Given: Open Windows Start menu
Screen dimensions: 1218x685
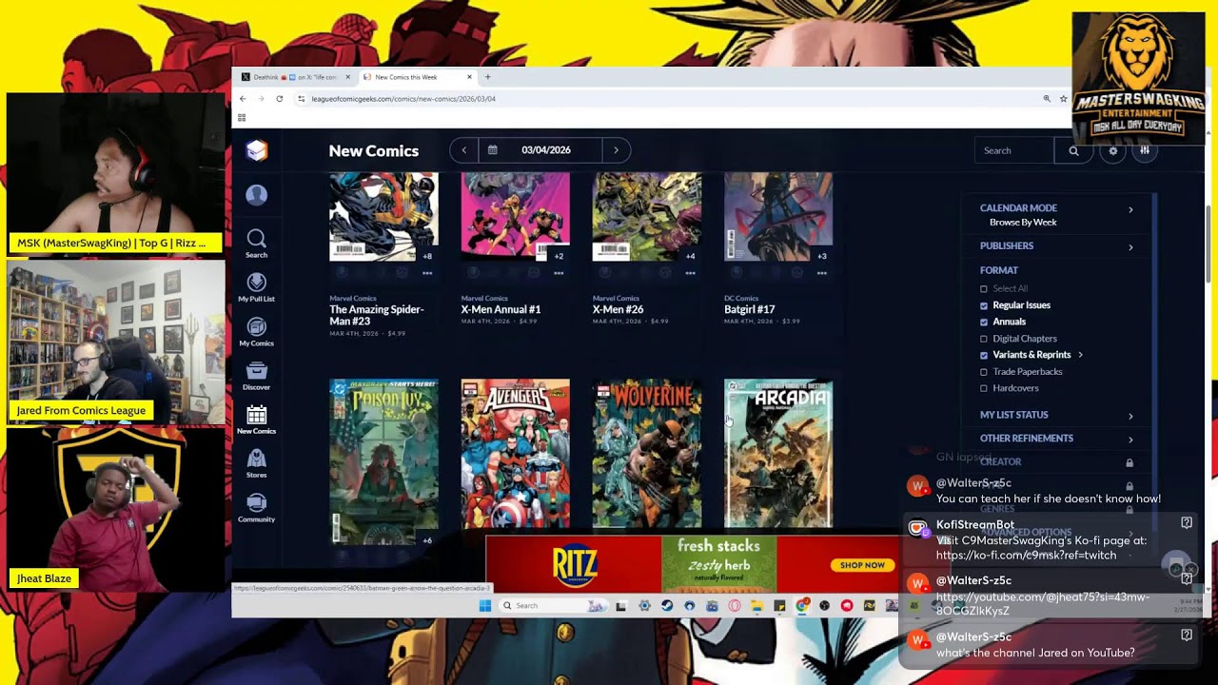Looking at the screenshot, I should coord(485,605).
